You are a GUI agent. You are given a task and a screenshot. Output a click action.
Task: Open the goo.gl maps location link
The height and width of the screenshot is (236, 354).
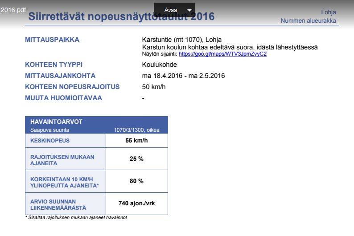point(222,54)
